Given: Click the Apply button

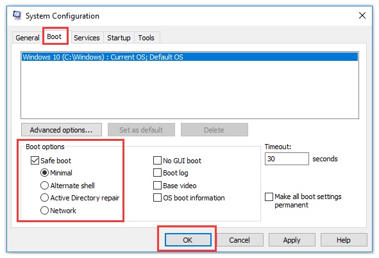Looking at the screenshot, I should click(292, 240).
